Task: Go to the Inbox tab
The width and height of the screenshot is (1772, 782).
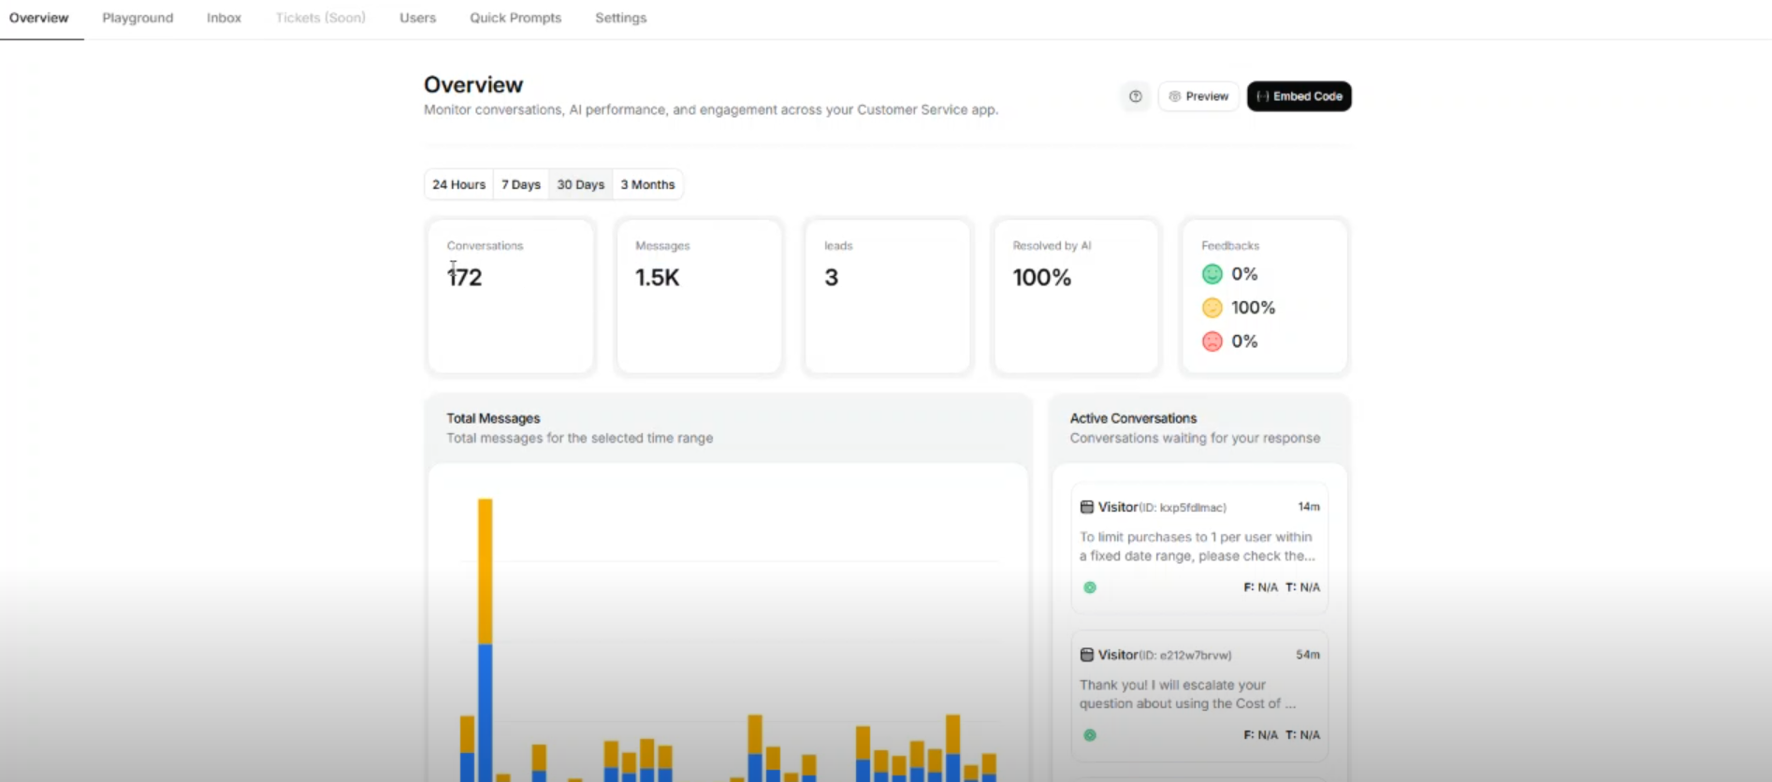Action: [x=224, y=18]
